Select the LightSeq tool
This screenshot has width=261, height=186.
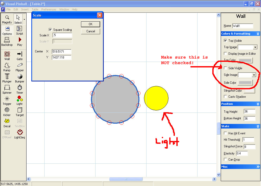point(20,134)
